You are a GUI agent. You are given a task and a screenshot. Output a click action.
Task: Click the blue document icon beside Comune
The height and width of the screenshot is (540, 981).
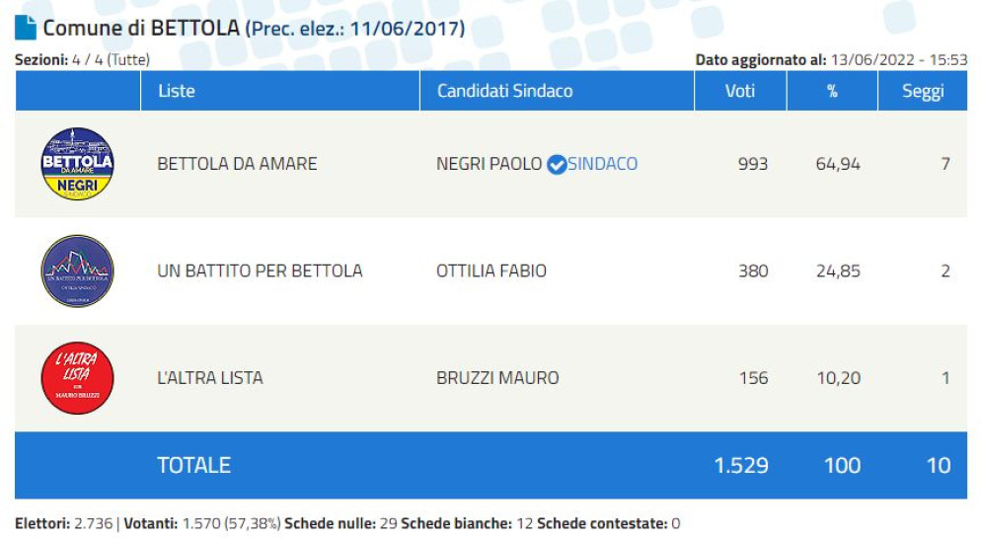click(x=26, y=29)
